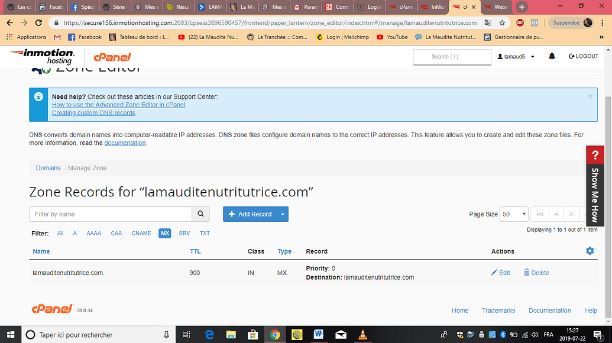
Task: Show all record types with All filter
Action: pyautogui.click(x=60, y=234)
